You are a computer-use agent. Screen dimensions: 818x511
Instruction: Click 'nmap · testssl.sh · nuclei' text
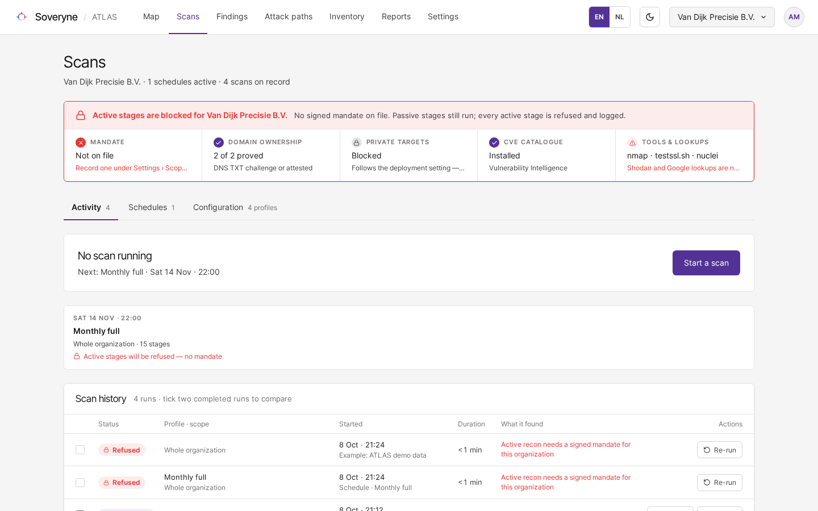673,156
